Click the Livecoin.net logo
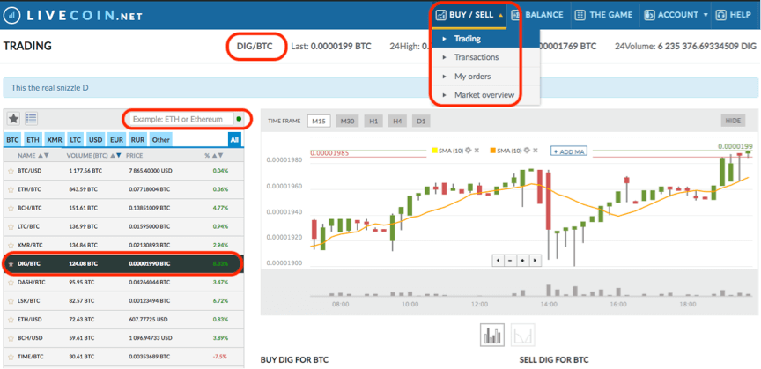 tap(73, 15)
